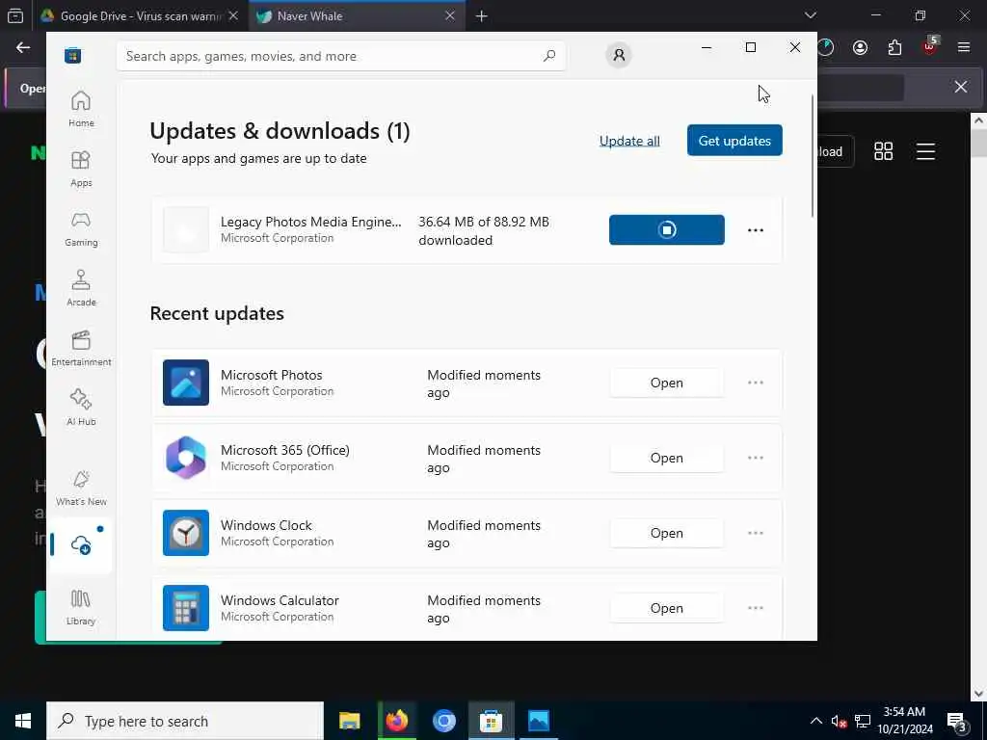Click the Microsoft Photos app icon

coord(186,383)
